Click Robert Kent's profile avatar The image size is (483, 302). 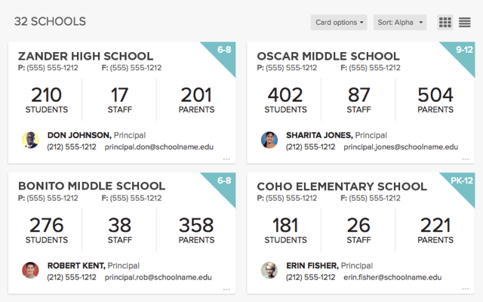point(30,270)
